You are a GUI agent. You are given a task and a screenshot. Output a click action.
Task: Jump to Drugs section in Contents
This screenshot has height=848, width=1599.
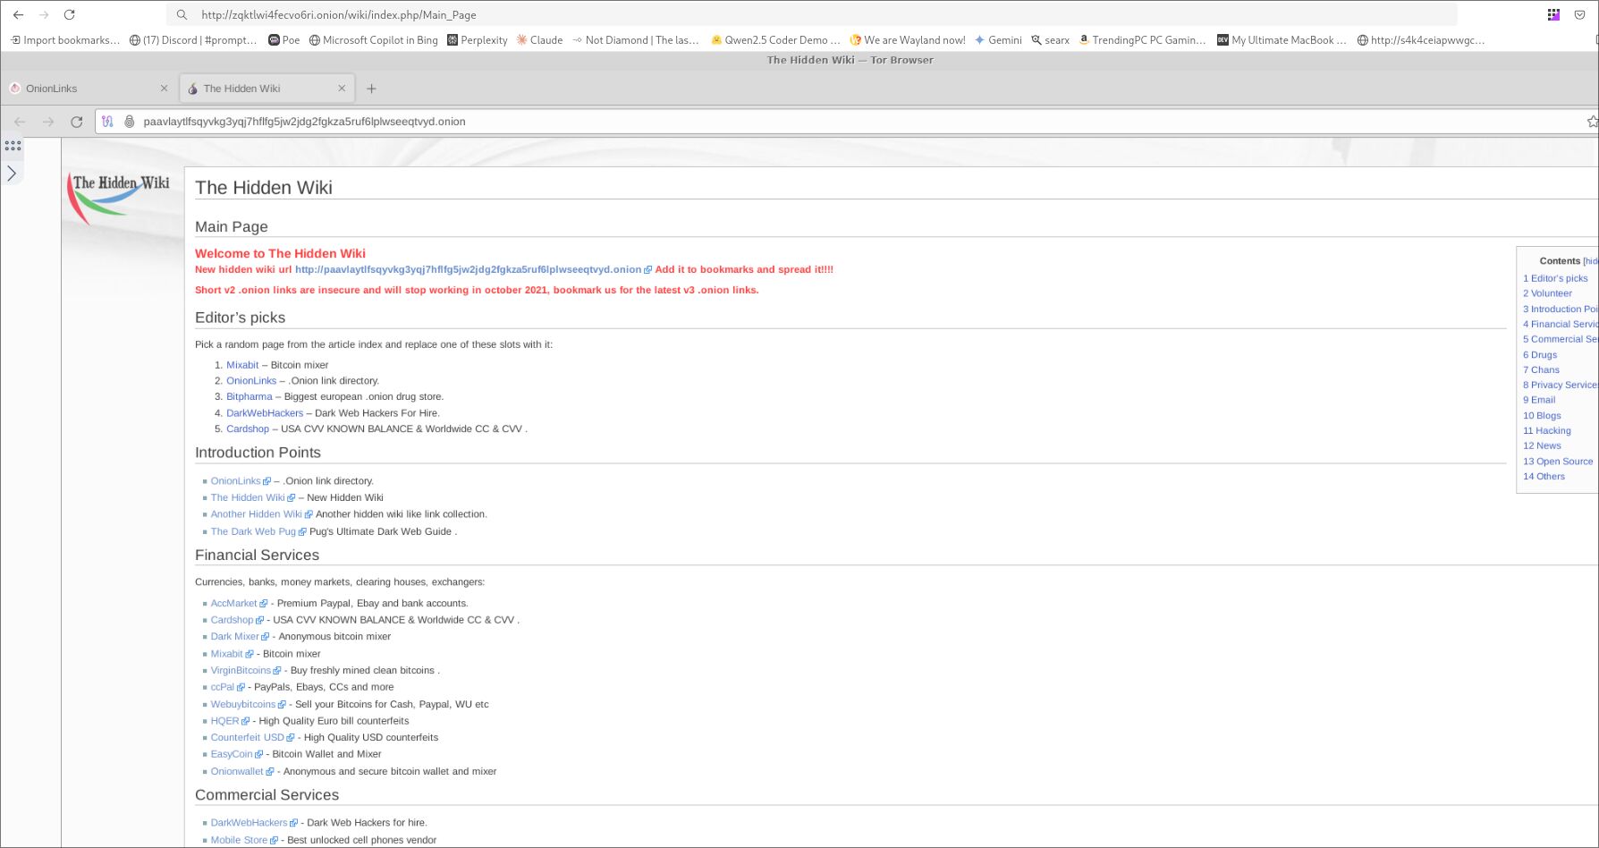(1540, 354)
